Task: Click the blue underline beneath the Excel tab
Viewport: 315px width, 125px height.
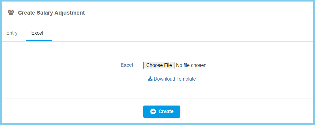Action: [39, 41]
